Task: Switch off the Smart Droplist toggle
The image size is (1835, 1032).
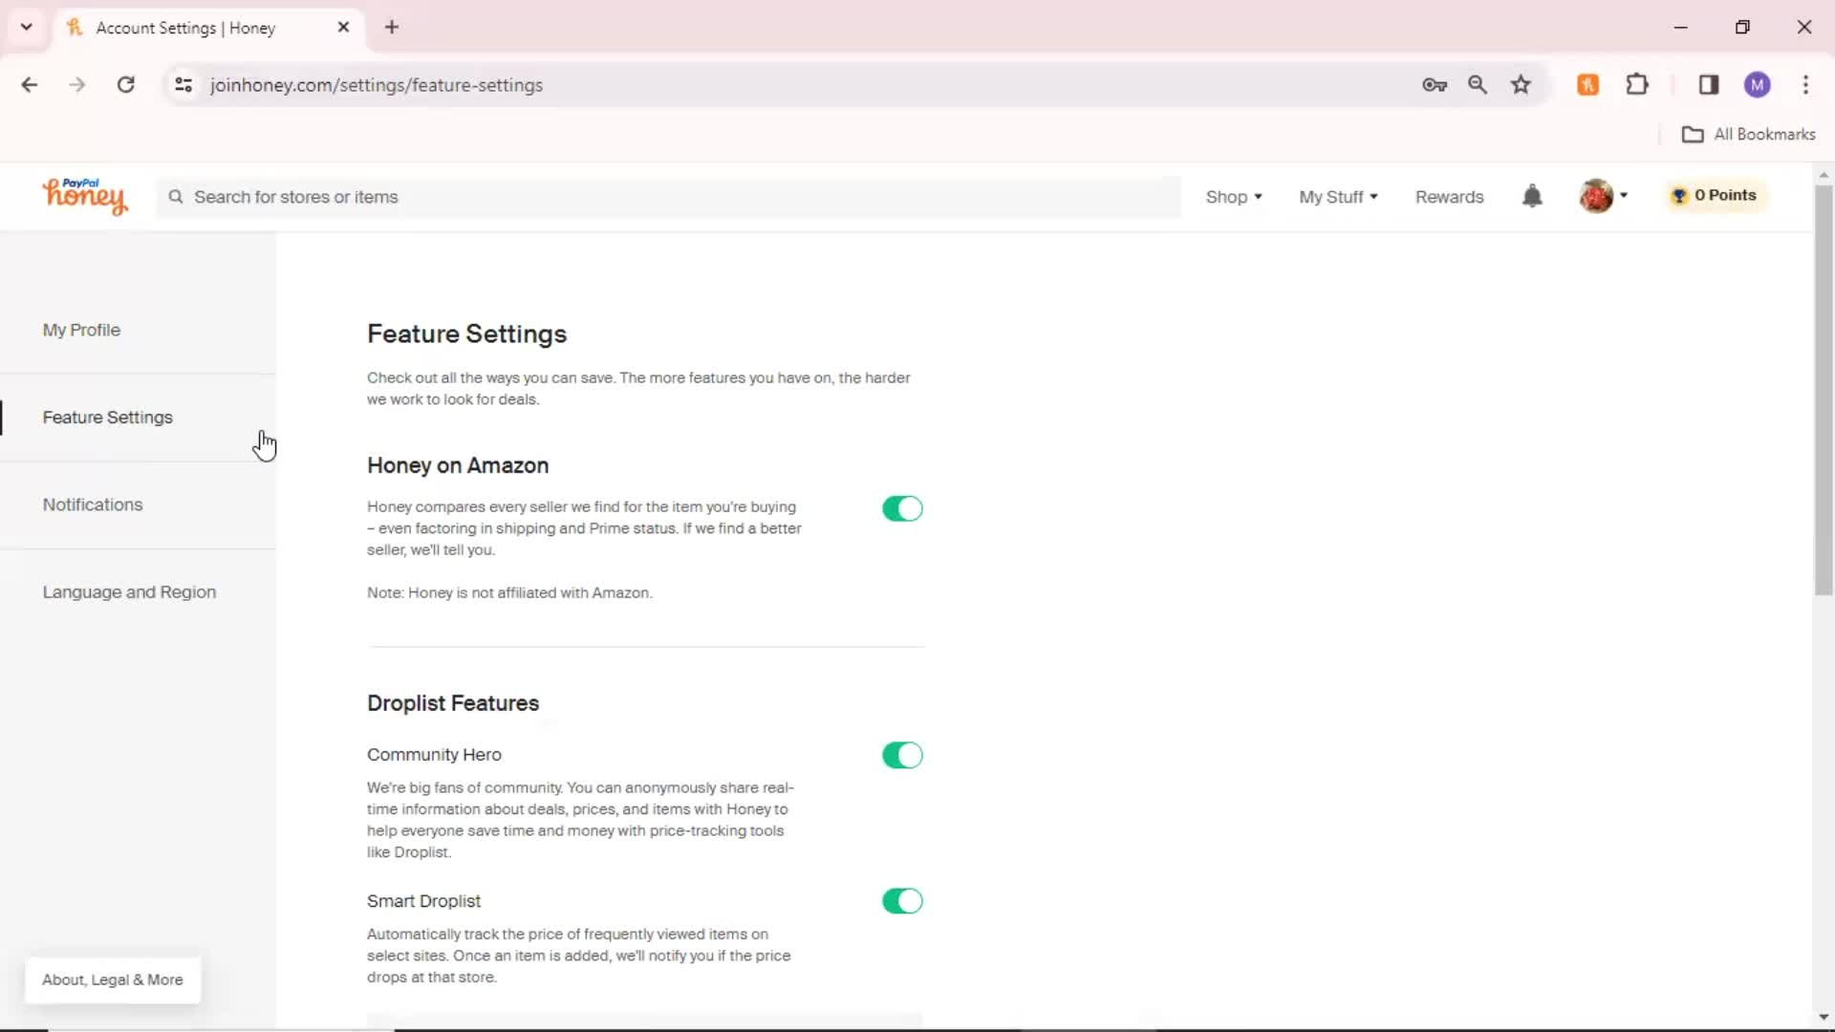Action: [x=902, y=901]
